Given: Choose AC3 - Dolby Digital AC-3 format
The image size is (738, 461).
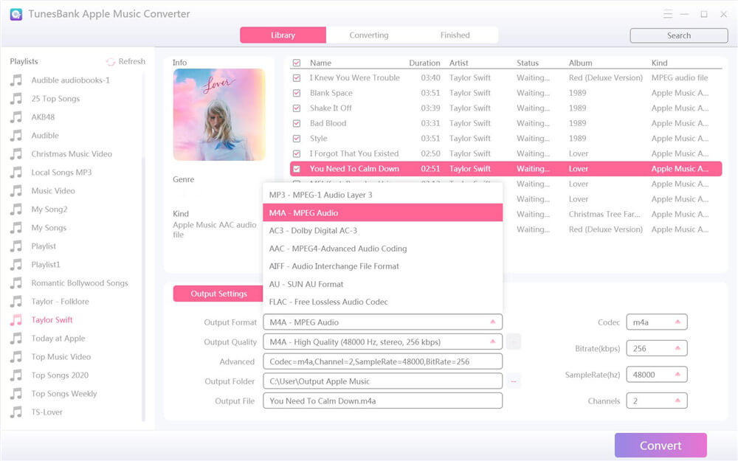Looking at the screenshot, I should [x=382, y=230].
